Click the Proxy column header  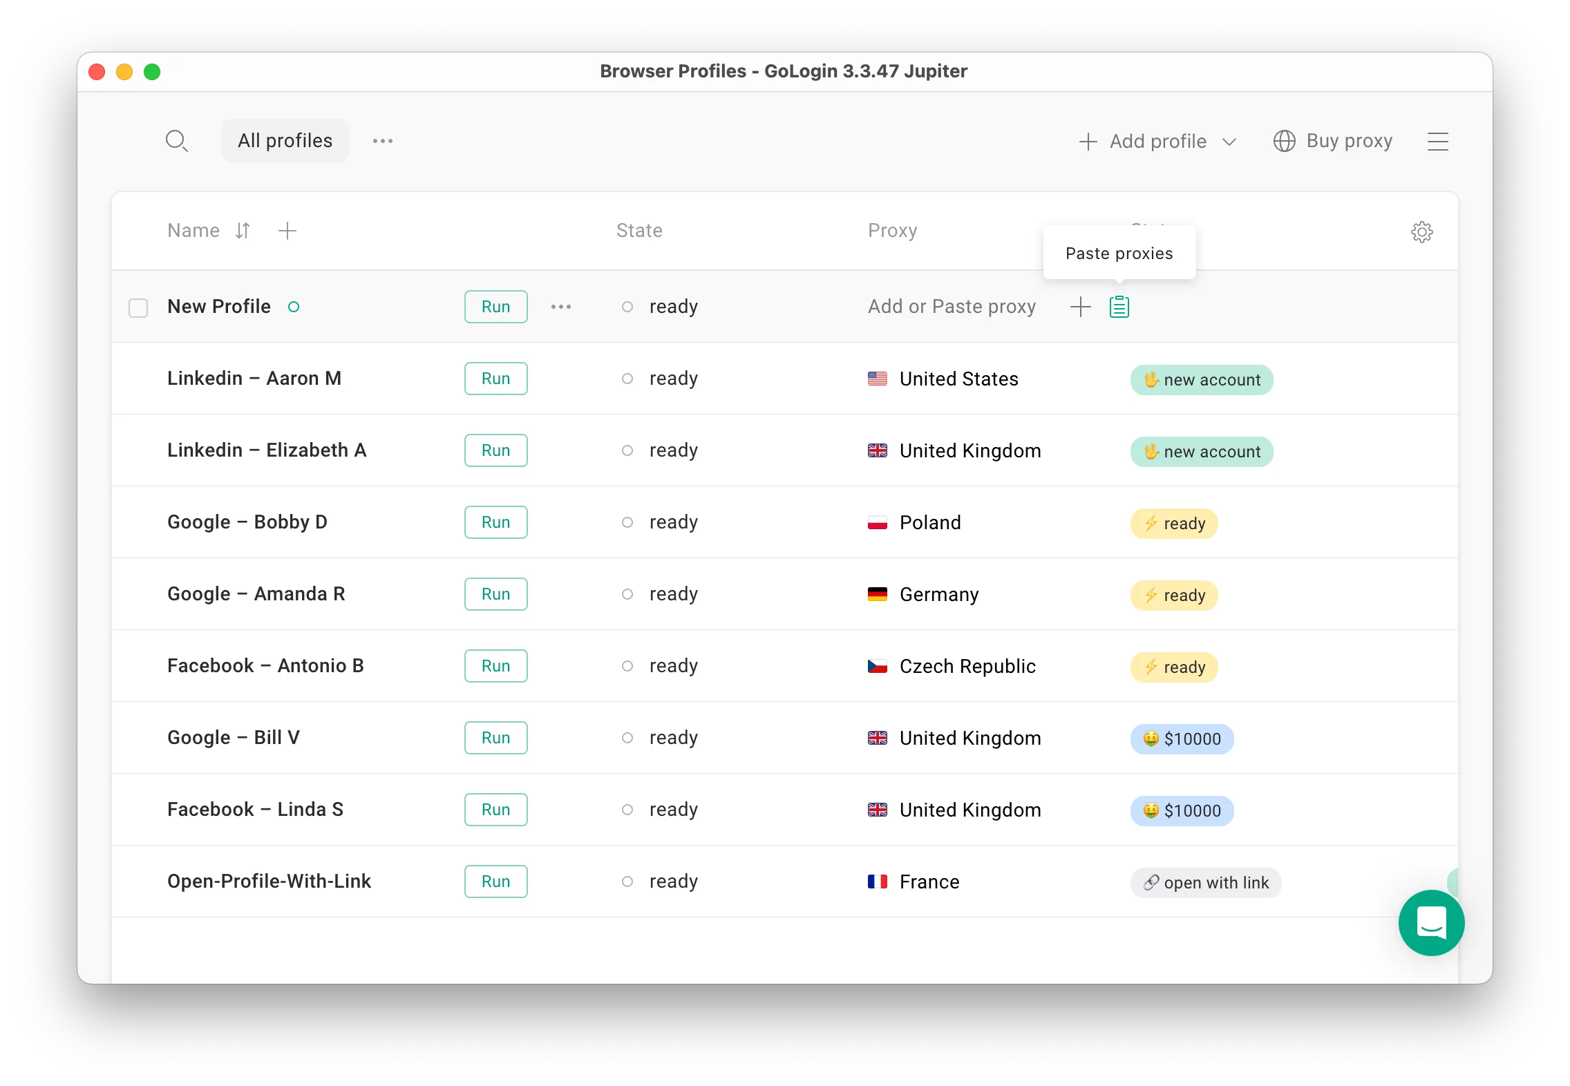[x=893, y=231]
